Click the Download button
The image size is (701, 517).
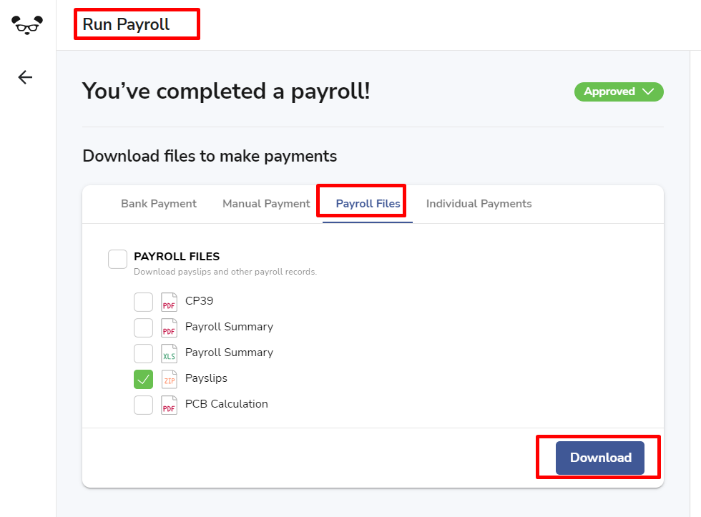coord(600,458)
